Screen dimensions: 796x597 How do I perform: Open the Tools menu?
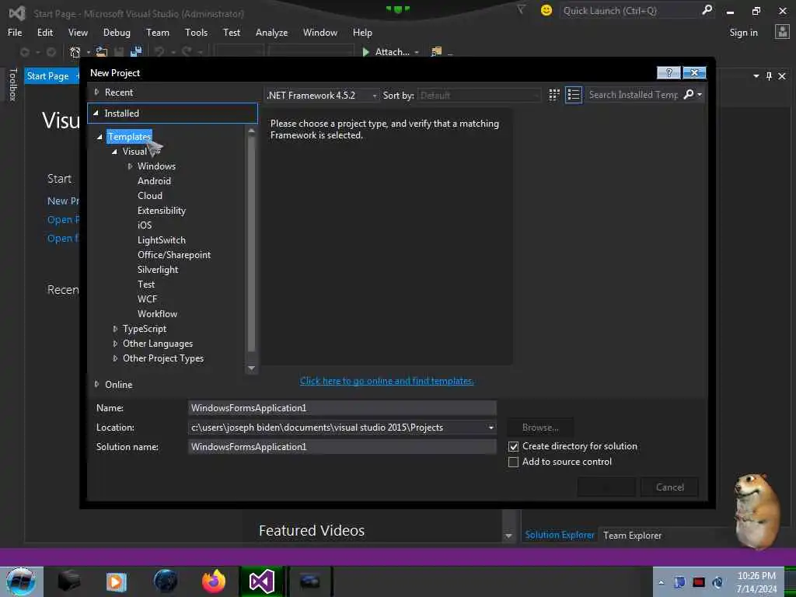(196, 33)
